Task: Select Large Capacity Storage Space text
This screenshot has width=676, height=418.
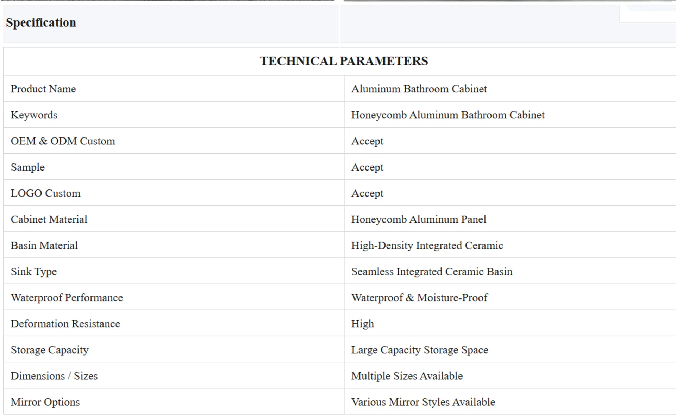Action: (x=420, y=350)
